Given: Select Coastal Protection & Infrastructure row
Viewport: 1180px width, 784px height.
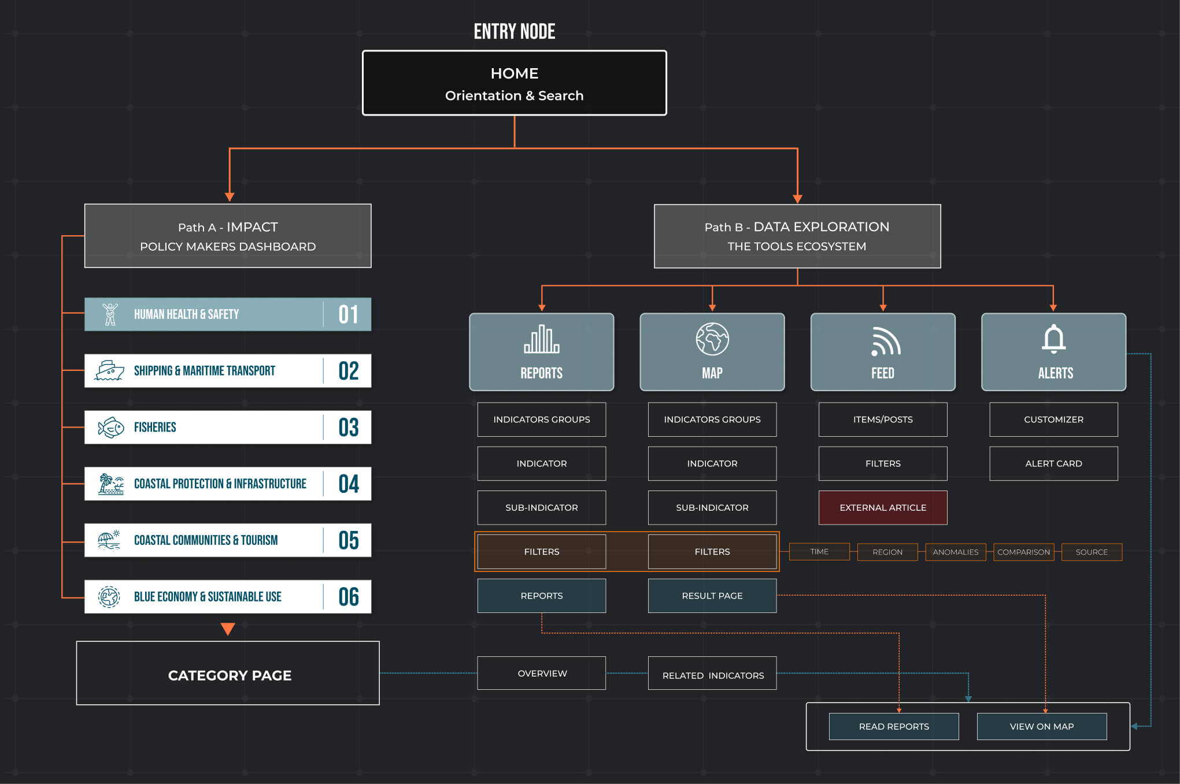Looking at the screenshot, I should point(228,484).
